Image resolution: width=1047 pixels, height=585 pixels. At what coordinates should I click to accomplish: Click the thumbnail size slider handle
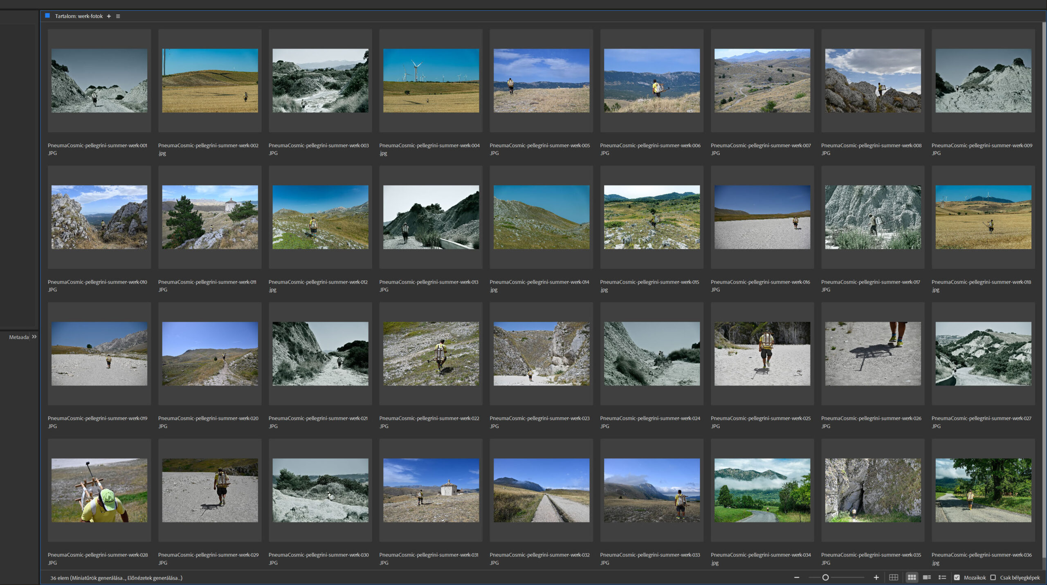click(825, 577)
